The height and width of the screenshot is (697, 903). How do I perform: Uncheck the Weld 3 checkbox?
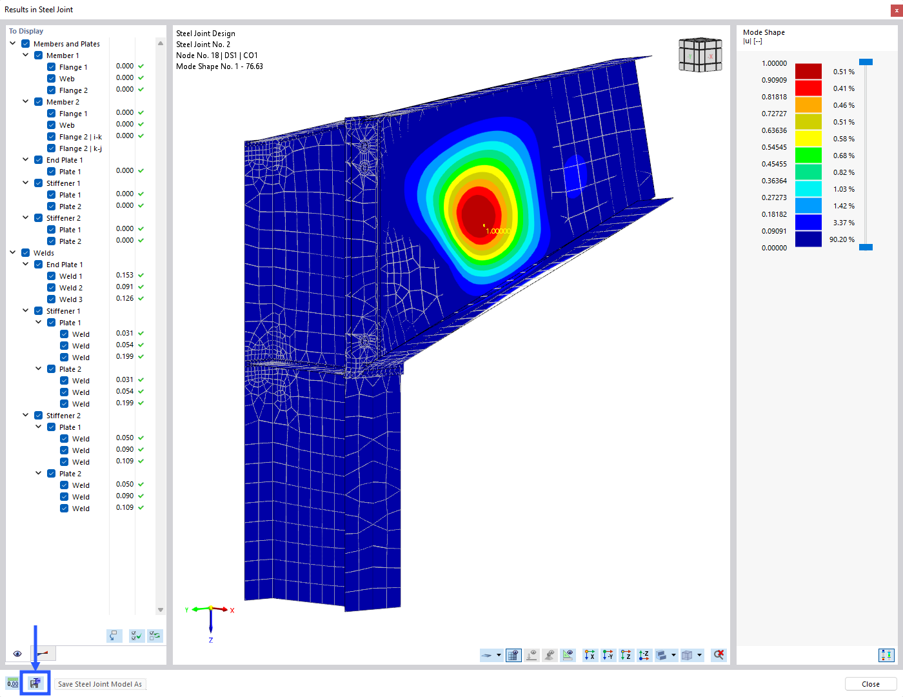point(52,299)
